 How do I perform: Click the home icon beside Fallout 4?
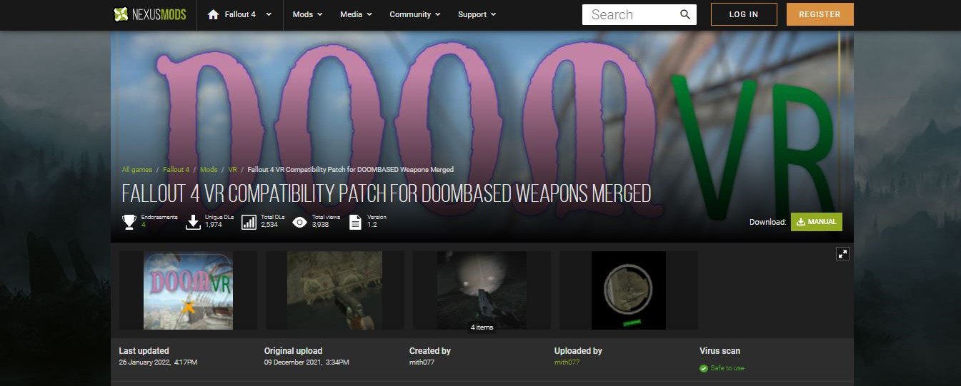coord(213,14)
